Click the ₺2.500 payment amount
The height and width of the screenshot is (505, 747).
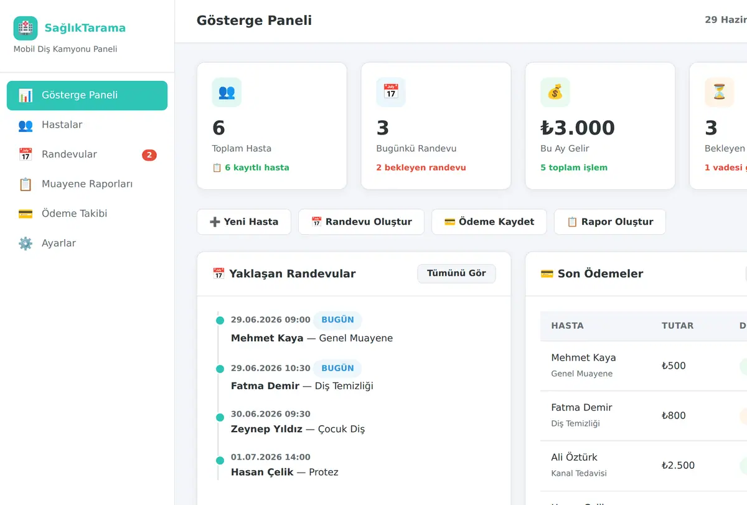click(x=678, y=465)
